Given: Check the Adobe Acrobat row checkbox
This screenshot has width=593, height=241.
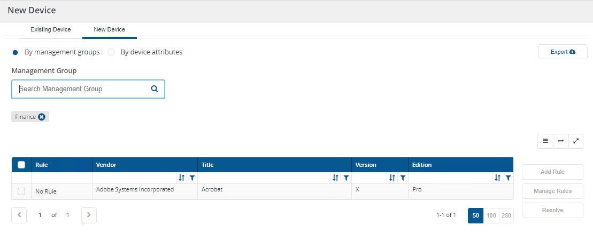Looking at the screenshot, I should pos(21,191).
